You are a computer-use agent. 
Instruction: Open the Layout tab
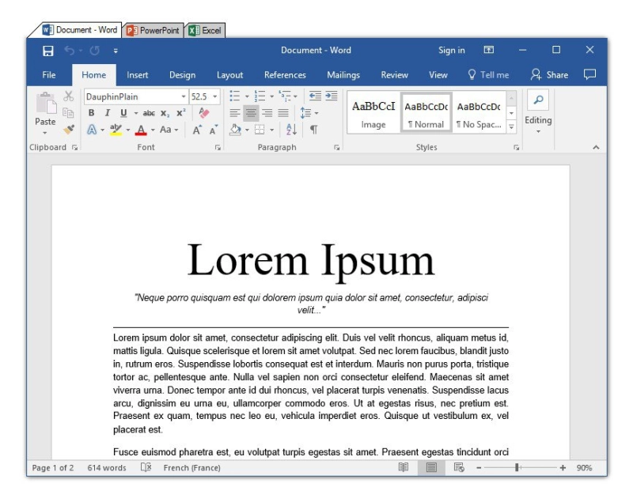click(229, 75)
